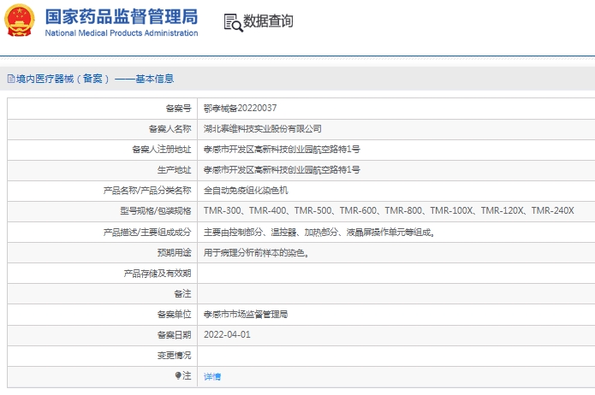Screen dimensions: 595x395
Task: Select the address in the 备案人注册地址 row
Action: coord(282,150)
